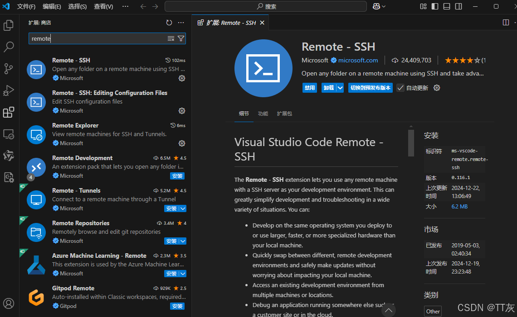Click 切换到预发布版本 button
The image size is (517, 317).
click(x=370, y=88)
